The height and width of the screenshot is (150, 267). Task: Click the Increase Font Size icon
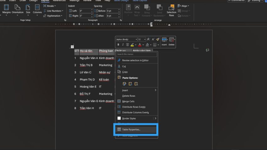pos(149,39)
